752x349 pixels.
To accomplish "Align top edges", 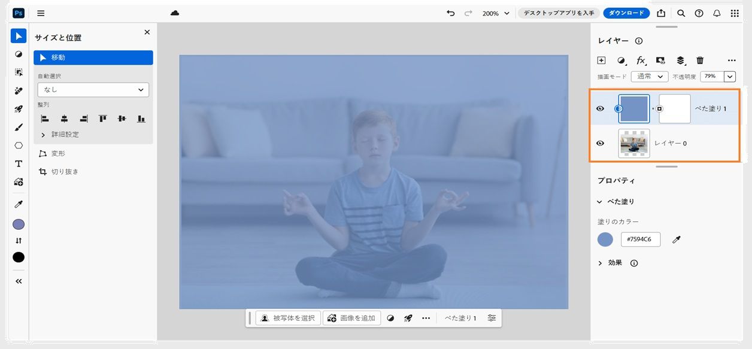I will tap(103, 119).
